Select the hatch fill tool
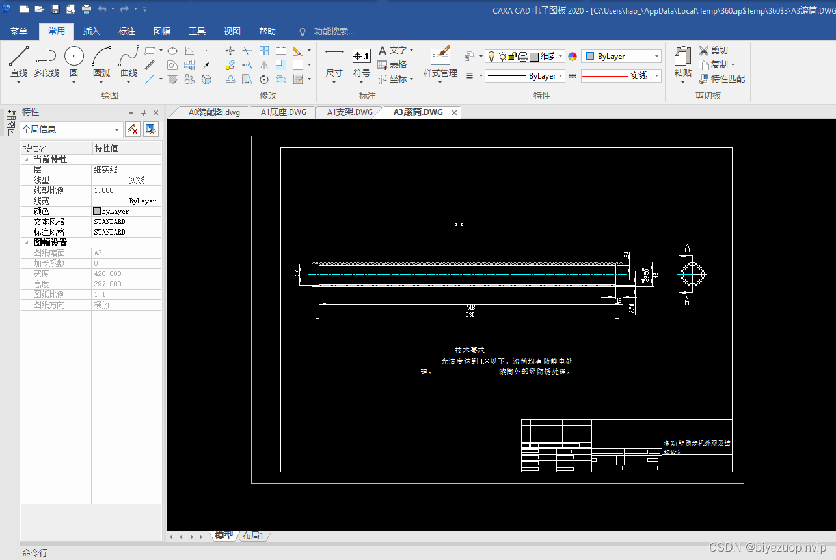 [x=172, y=79]
